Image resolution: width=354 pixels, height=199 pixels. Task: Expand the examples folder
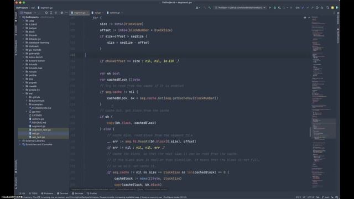coord(27,104)
